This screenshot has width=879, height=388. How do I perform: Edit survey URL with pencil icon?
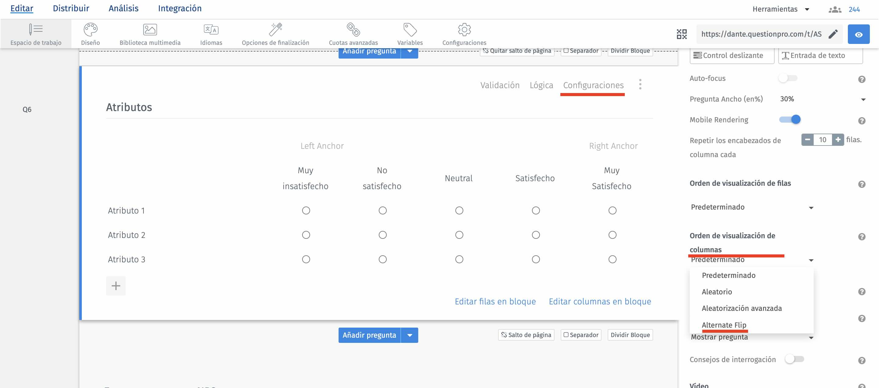(833, 34)
